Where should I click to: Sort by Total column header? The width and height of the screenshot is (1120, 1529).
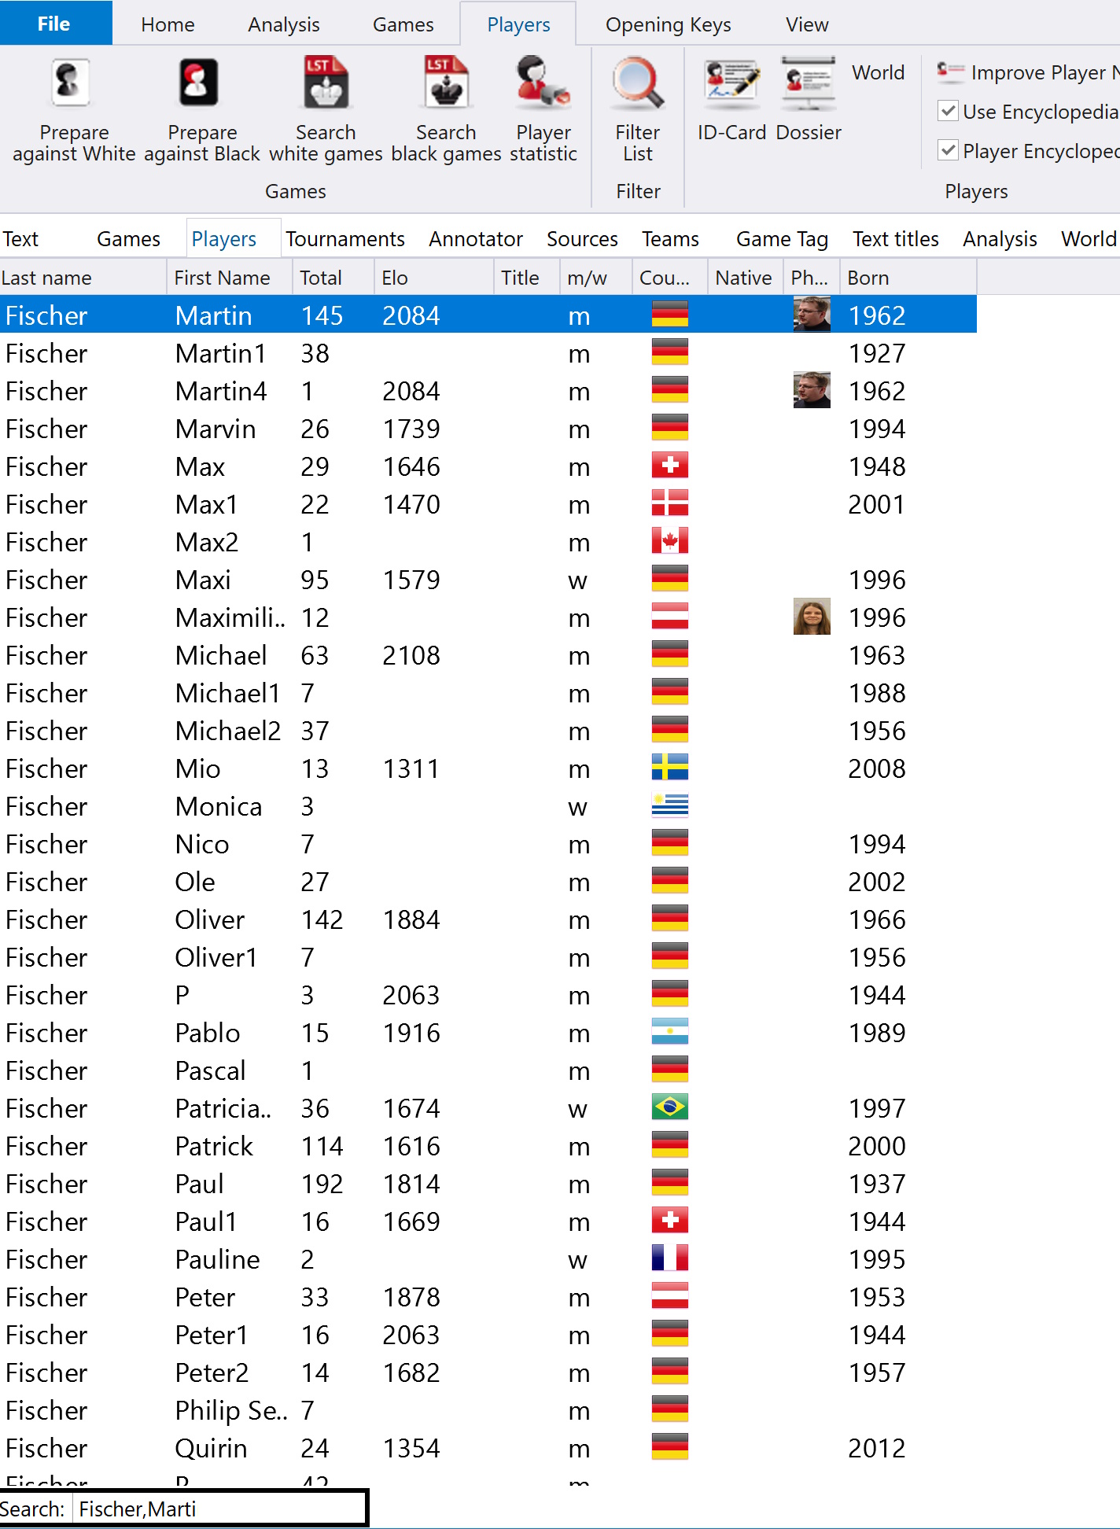[333, 278]
